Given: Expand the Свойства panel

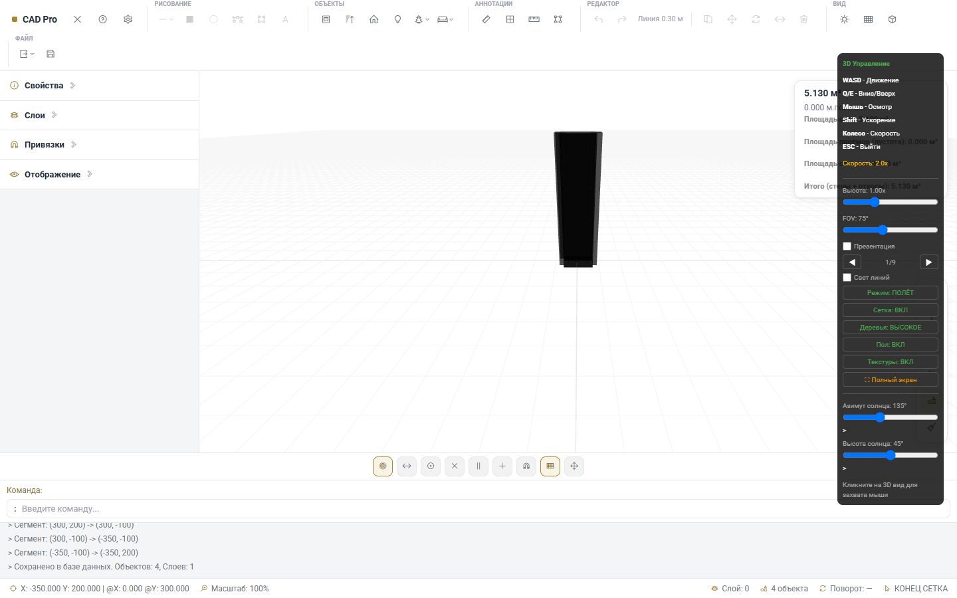Looking at the screenshot, I should (99, 86).
